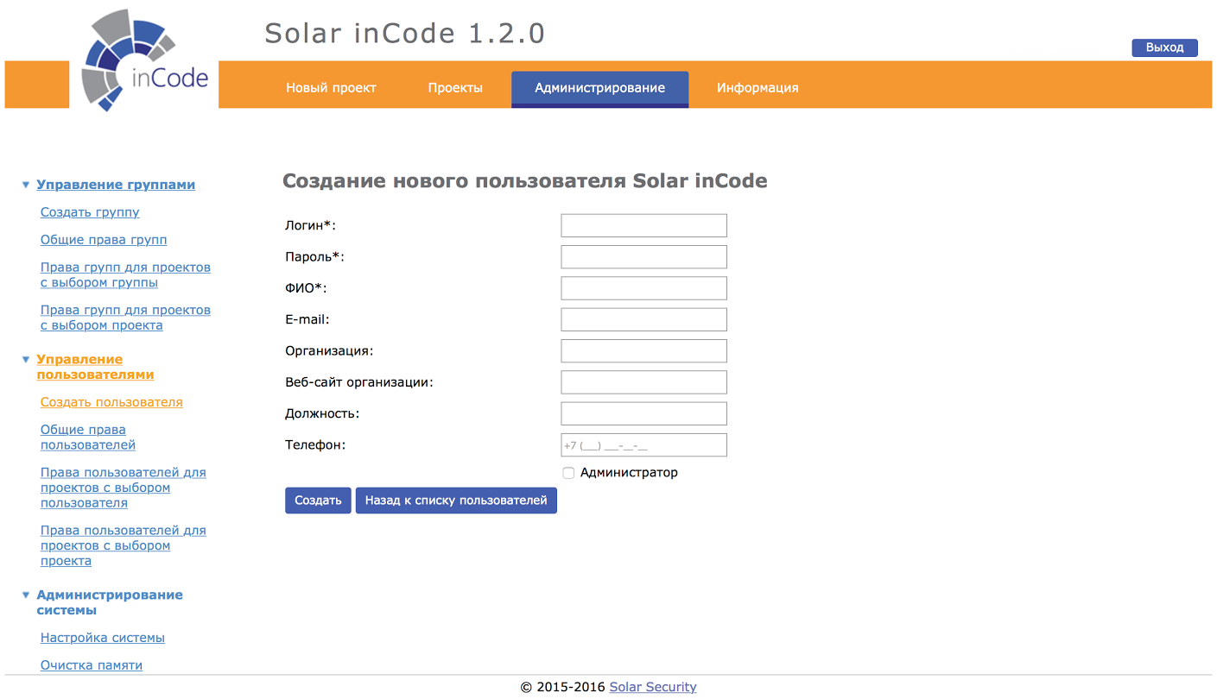Collapse the Администрирование системы section arrow
The width and height of the screenshot is (1217, 699).
26,595
